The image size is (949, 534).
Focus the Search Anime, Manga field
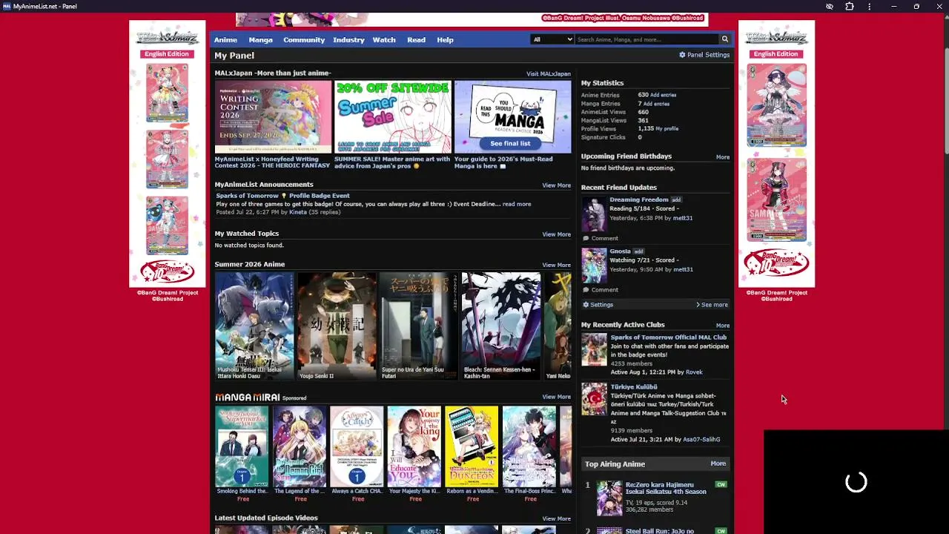pyautogui.click(x=647, y=39)
